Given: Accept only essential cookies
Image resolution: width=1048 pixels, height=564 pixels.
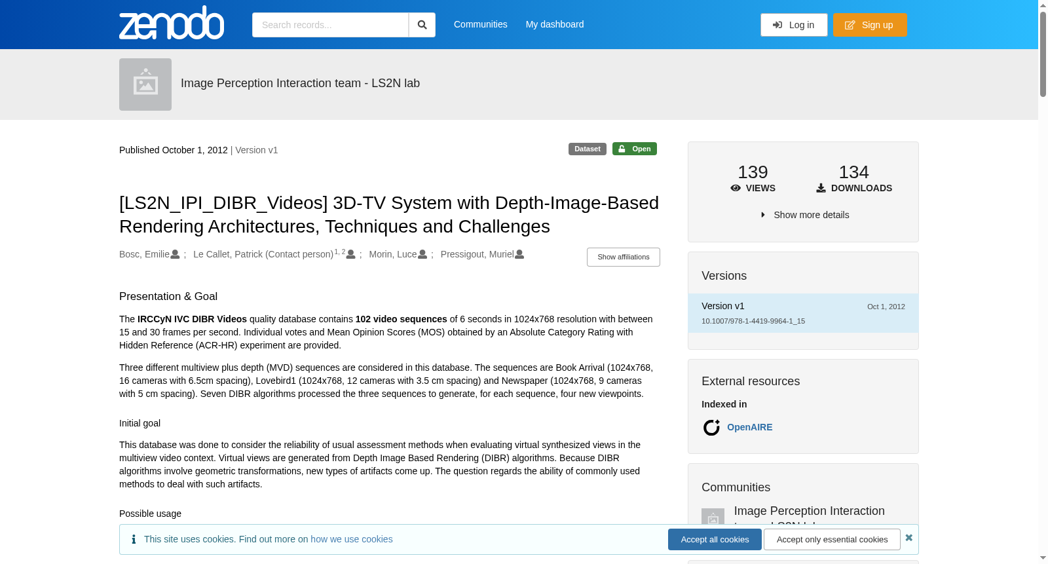Looking at the screenshot, I should (x=832, y=539).
